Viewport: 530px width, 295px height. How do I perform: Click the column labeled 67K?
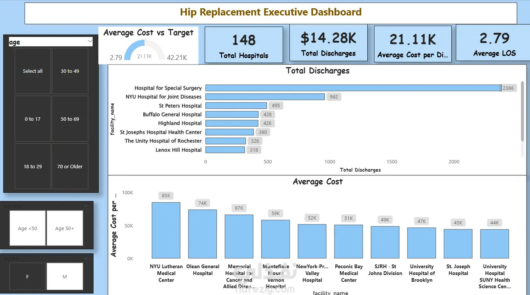239,237
